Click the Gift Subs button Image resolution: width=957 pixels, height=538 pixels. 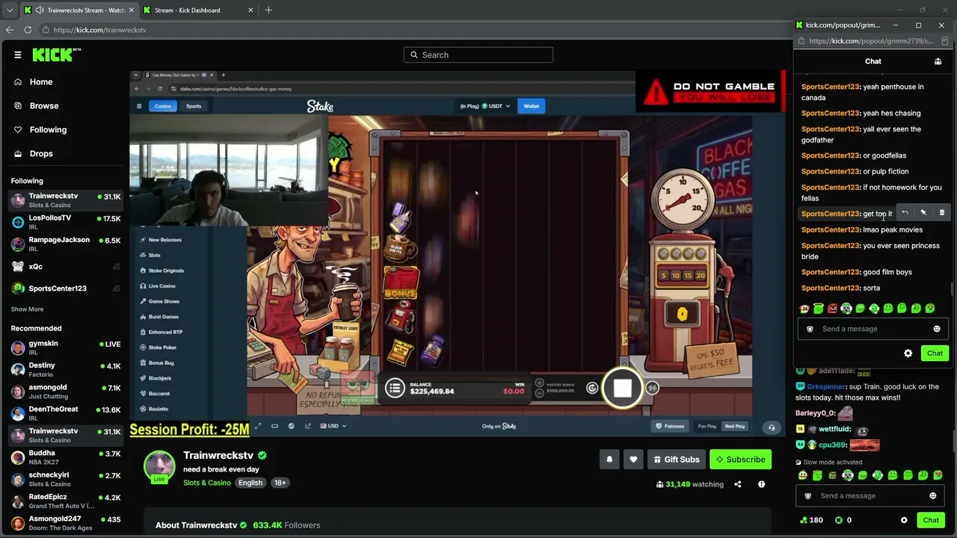pyautogui.click(x=676, y=460)
